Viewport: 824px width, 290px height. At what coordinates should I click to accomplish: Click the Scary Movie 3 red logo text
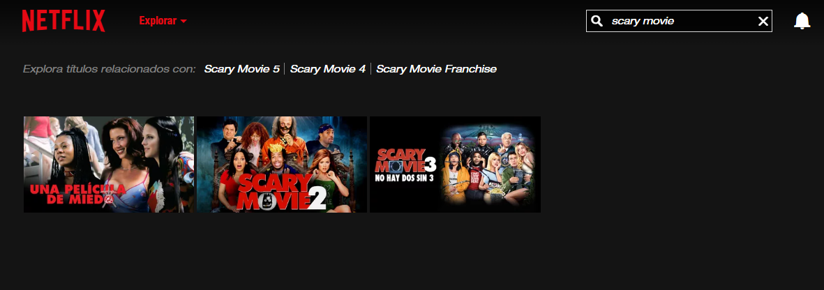(405, 161)
